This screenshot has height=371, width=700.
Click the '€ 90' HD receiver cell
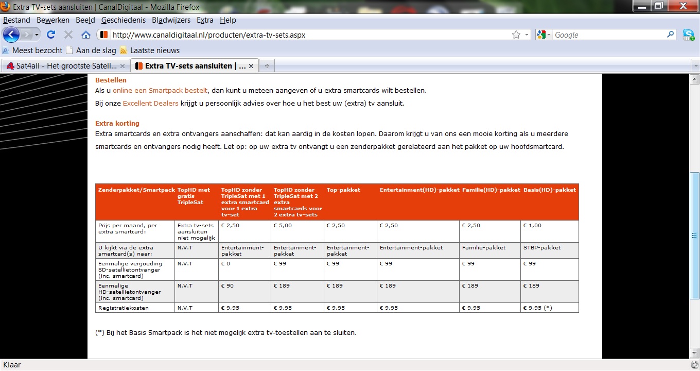[x=244, y=292]
